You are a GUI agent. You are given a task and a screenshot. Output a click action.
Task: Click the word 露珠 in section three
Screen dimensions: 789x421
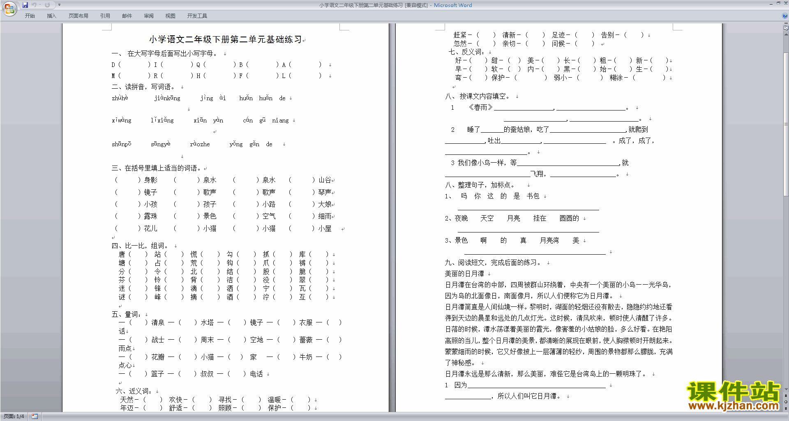[151, 216]
